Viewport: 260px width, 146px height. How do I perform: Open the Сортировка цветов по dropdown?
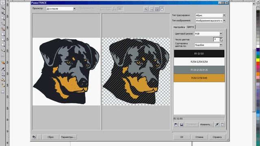(221, 45)
